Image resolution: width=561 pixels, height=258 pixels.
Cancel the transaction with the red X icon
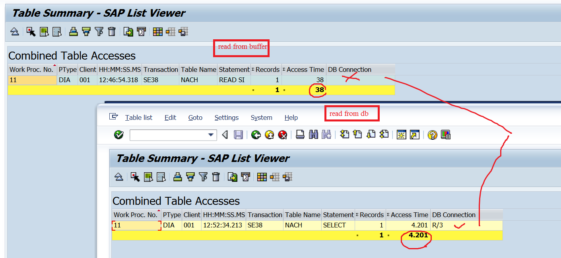(283, 135)
